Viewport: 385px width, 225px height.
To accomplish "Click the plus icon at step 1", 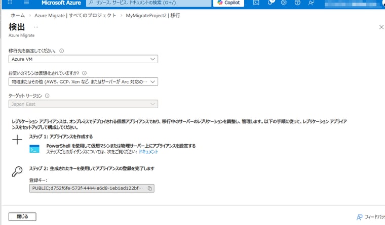I will click(17, 140).
